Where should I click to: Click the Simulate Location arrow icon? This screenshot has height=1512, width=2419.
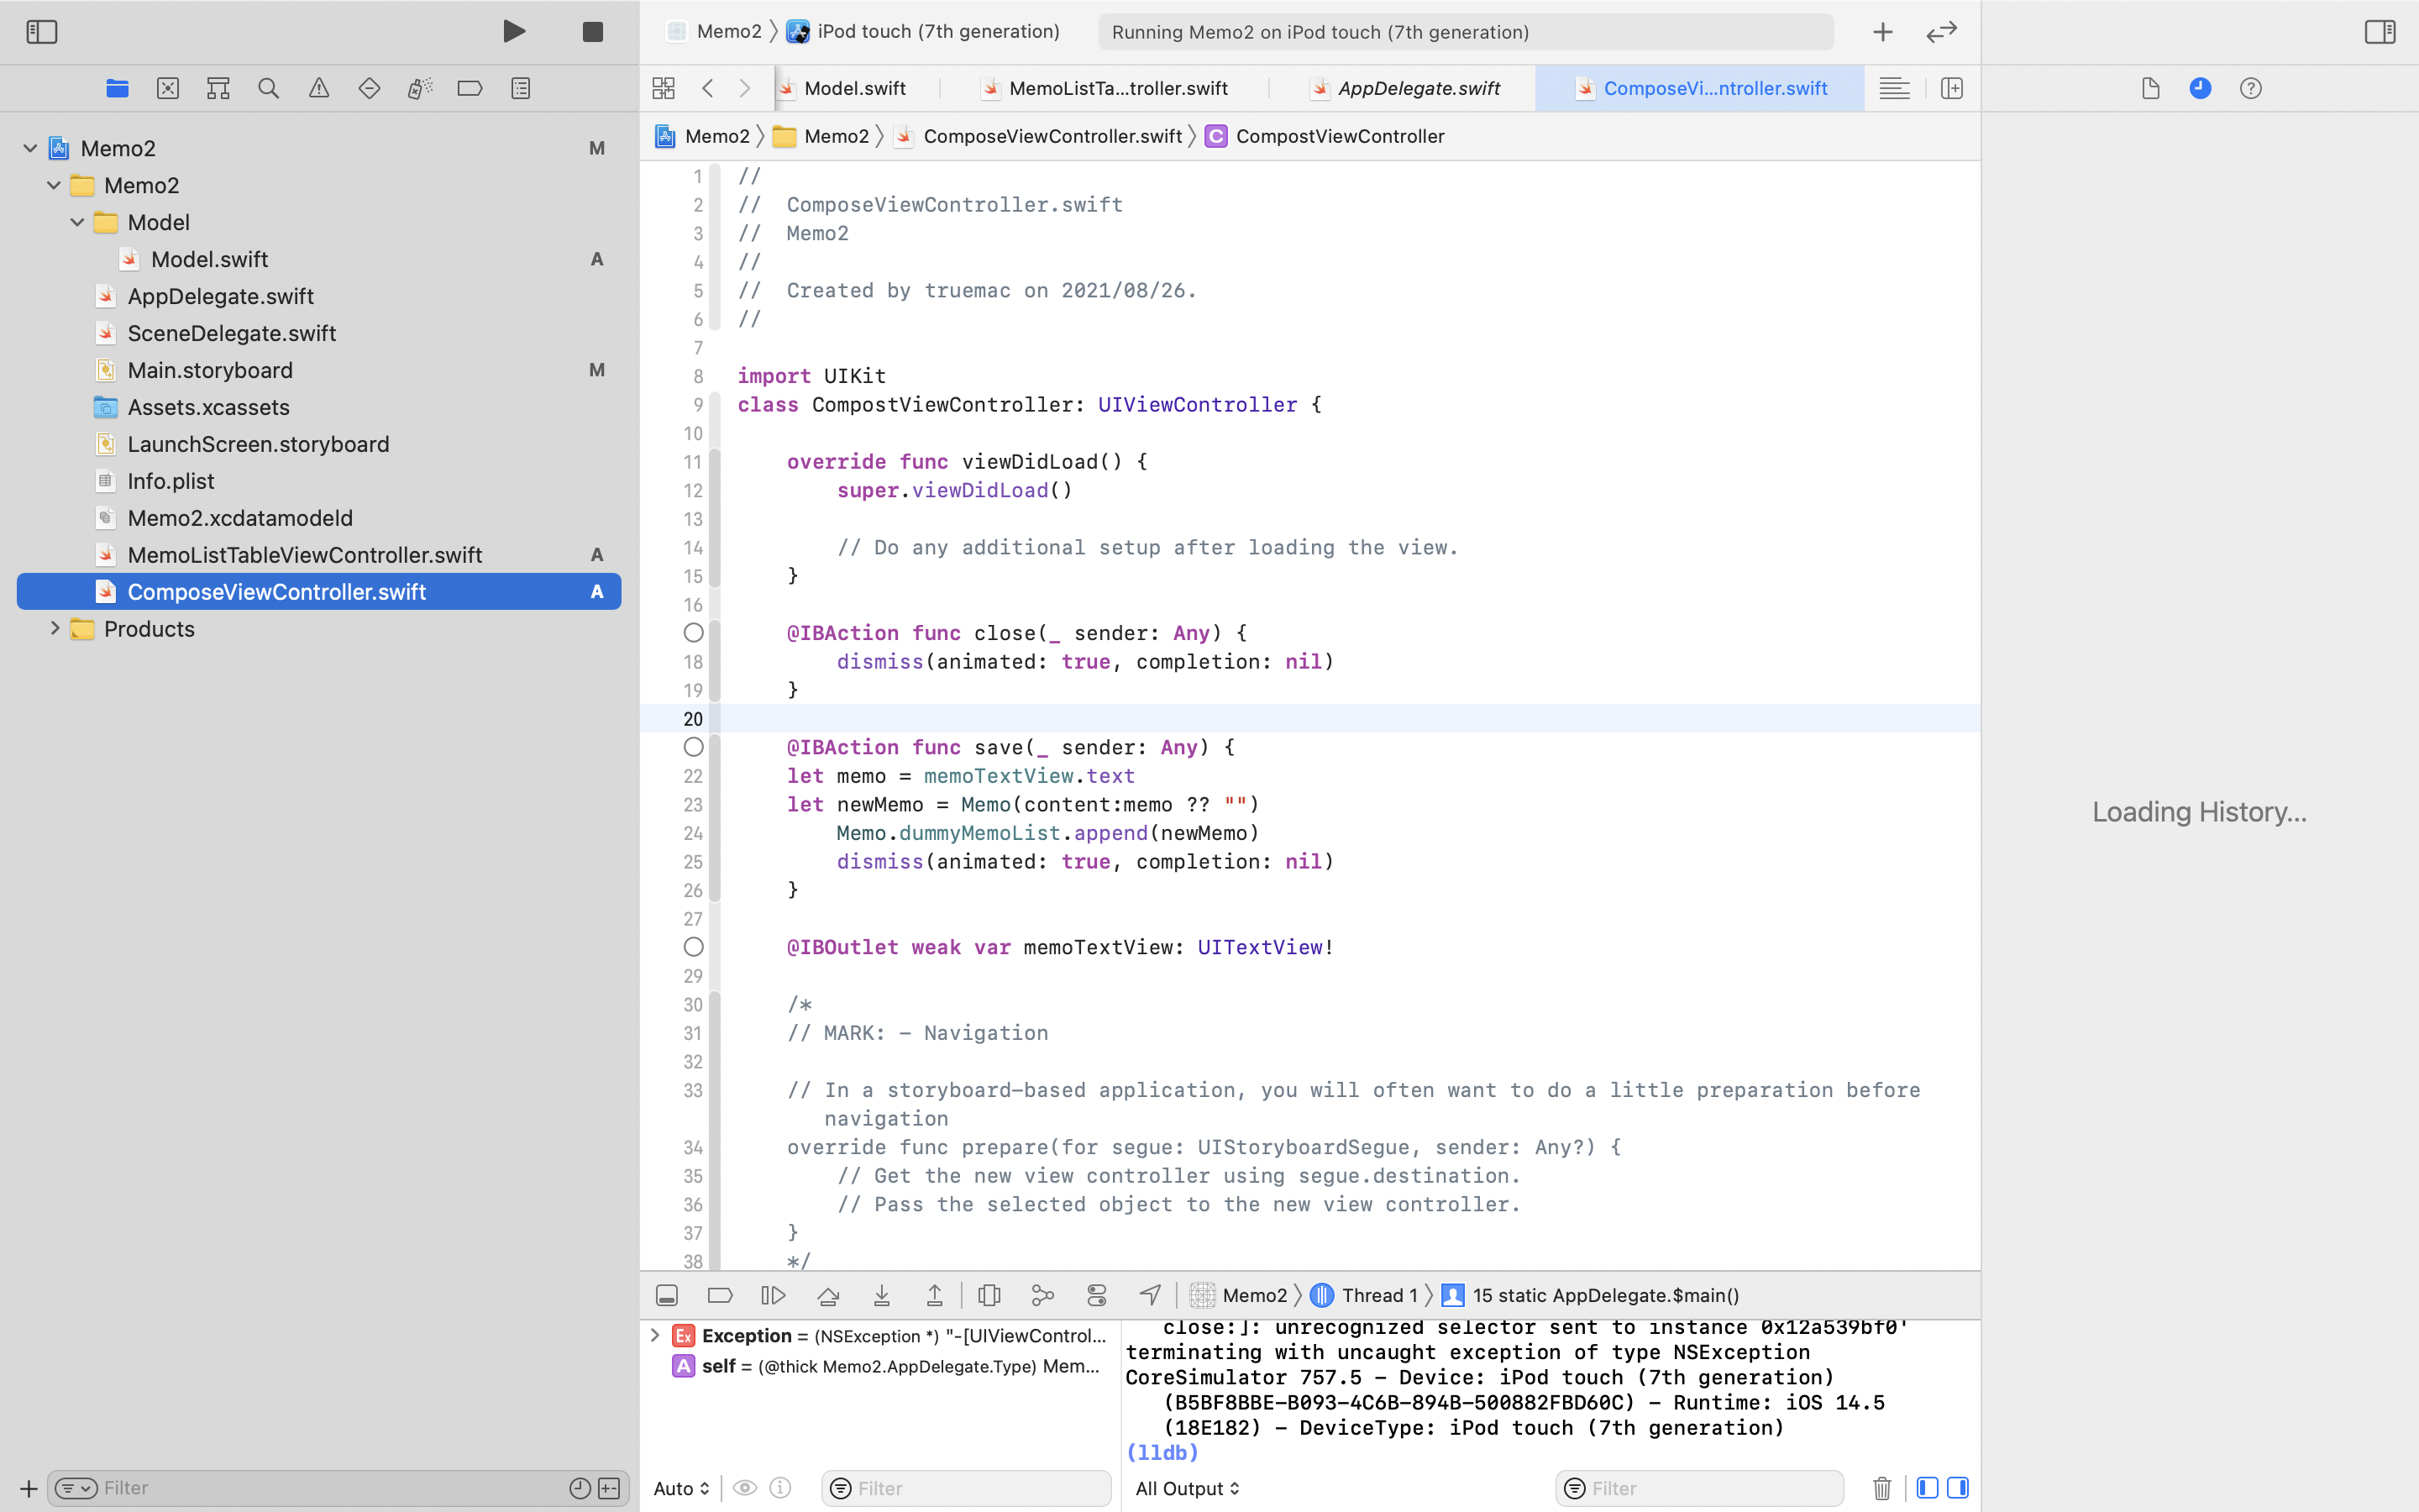tap(1151, 1295)
